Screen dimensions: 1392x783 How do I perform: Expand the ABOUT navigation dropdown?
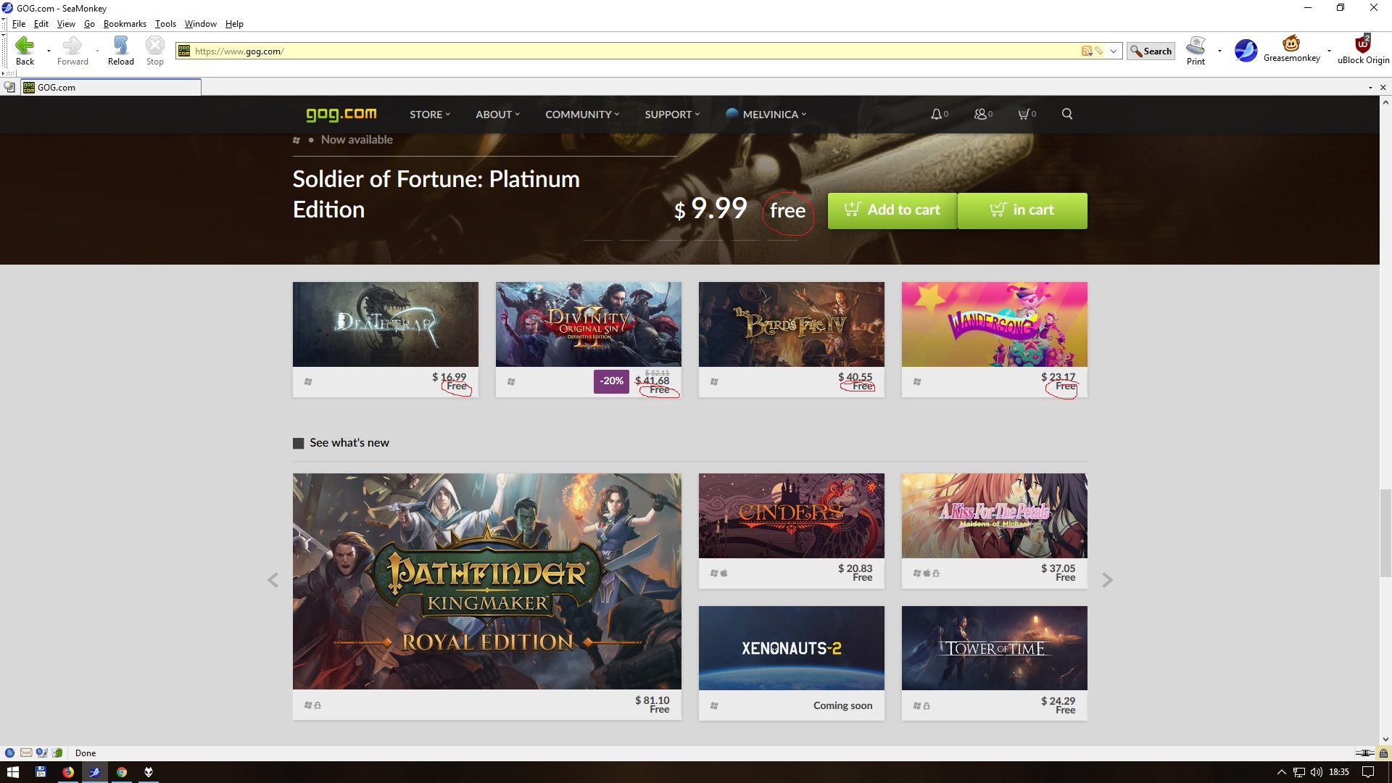498,115
